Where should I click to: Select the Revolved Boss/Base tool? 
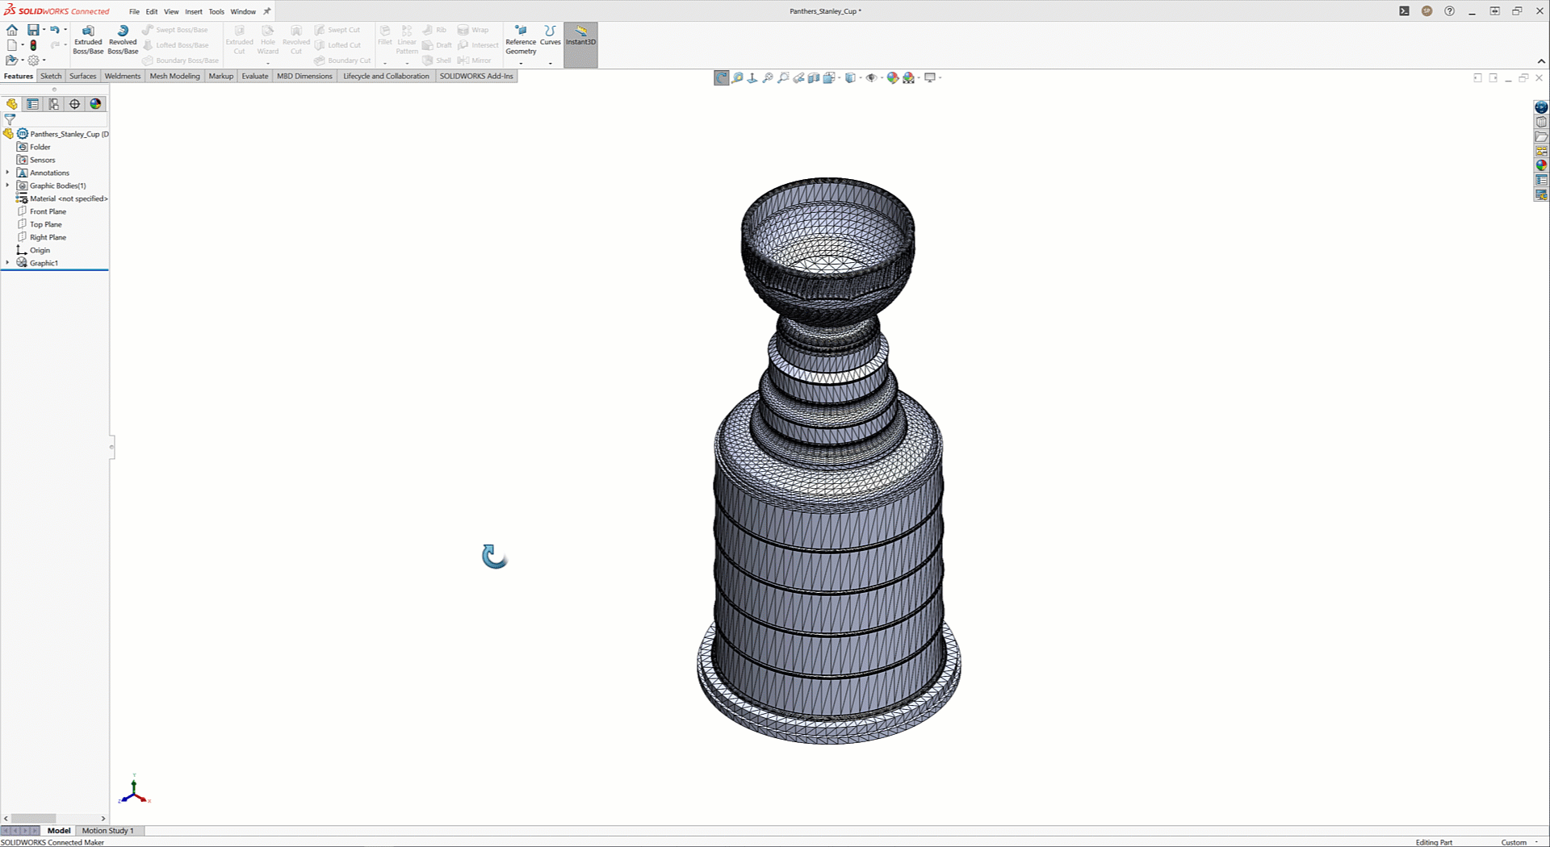tap(123, 40)
